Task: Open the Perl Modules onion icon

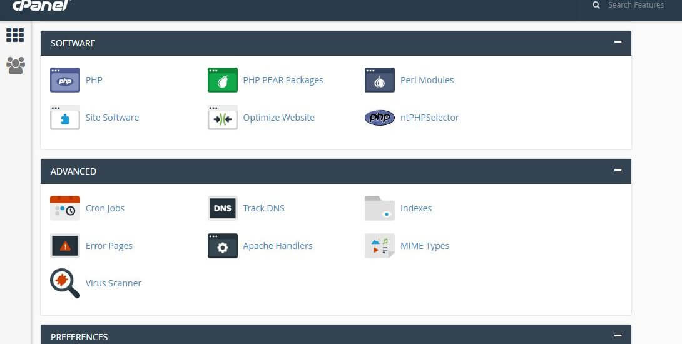Action: 379,80
